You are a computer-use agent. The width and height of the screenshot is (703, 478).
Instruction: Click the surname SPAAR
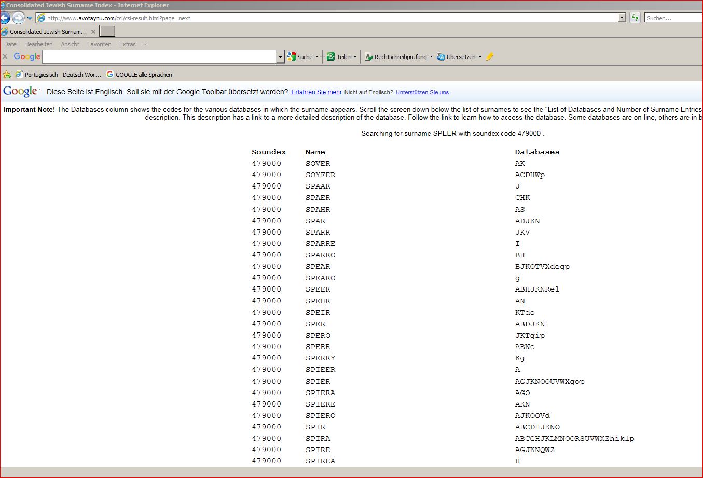[318, 186]
